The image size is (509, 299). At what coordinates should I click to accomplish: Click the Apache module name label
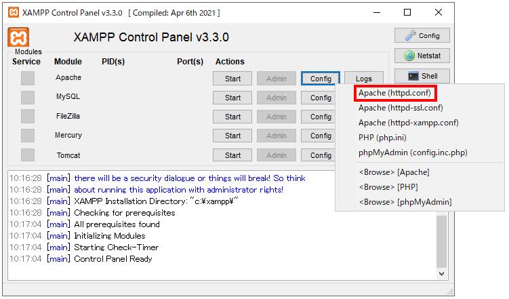(x=68, y=77)
